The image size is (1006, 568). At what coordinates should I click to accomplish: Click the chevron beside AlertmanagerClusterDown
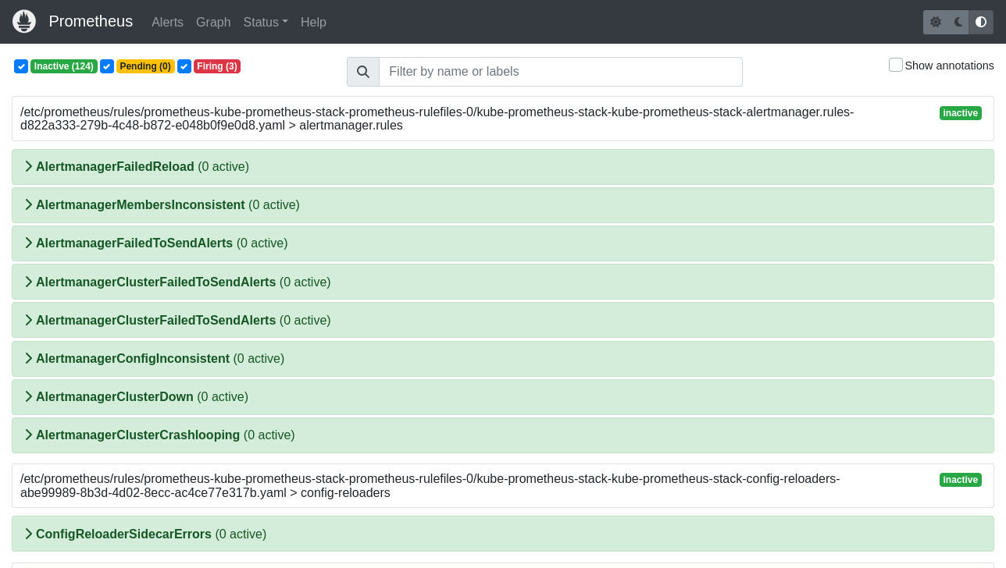[29, 396]
